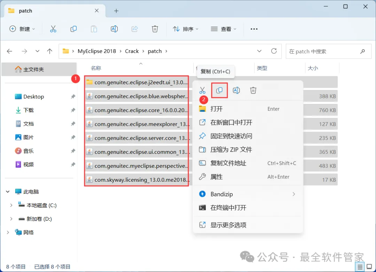Click patch breadcrumb segment

click(155, 51)
